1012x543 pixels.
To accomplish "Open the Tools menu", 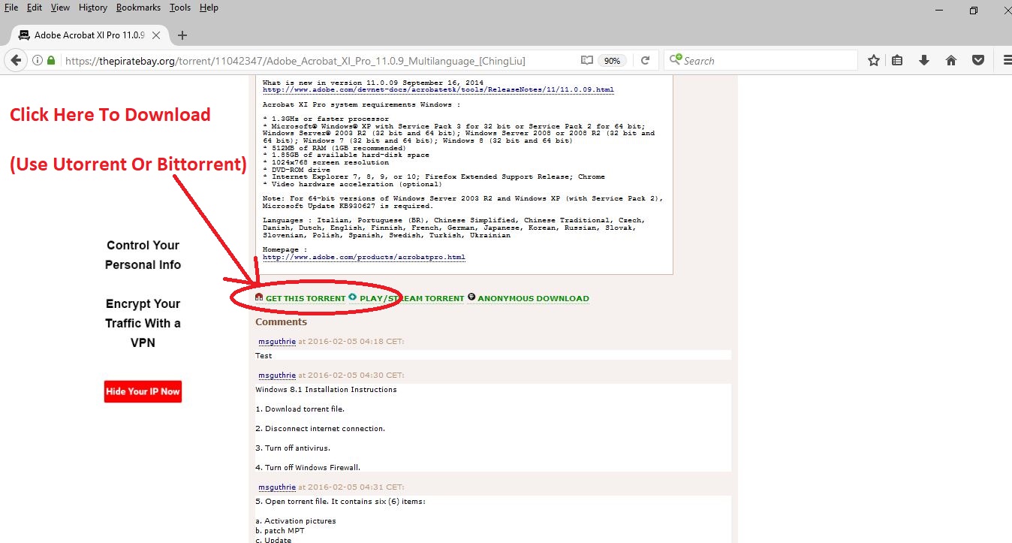I will [x=180, y=8].
